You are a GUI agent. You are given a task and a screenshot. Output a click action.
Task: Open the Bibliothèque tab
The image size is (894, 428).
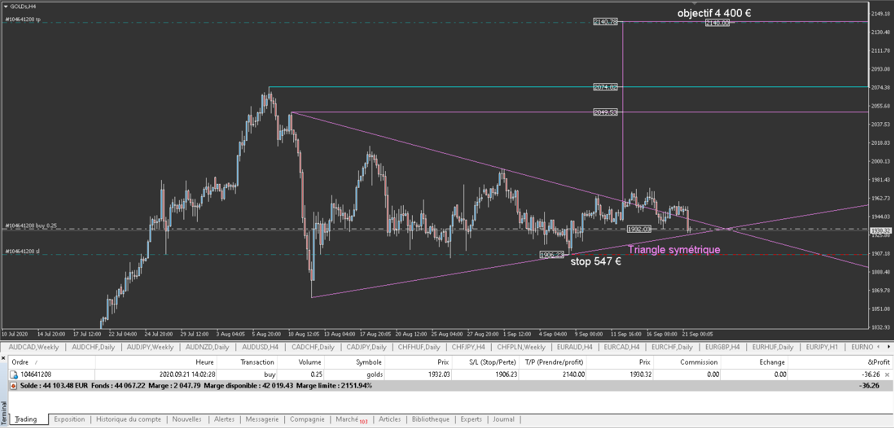click(431, 419)
